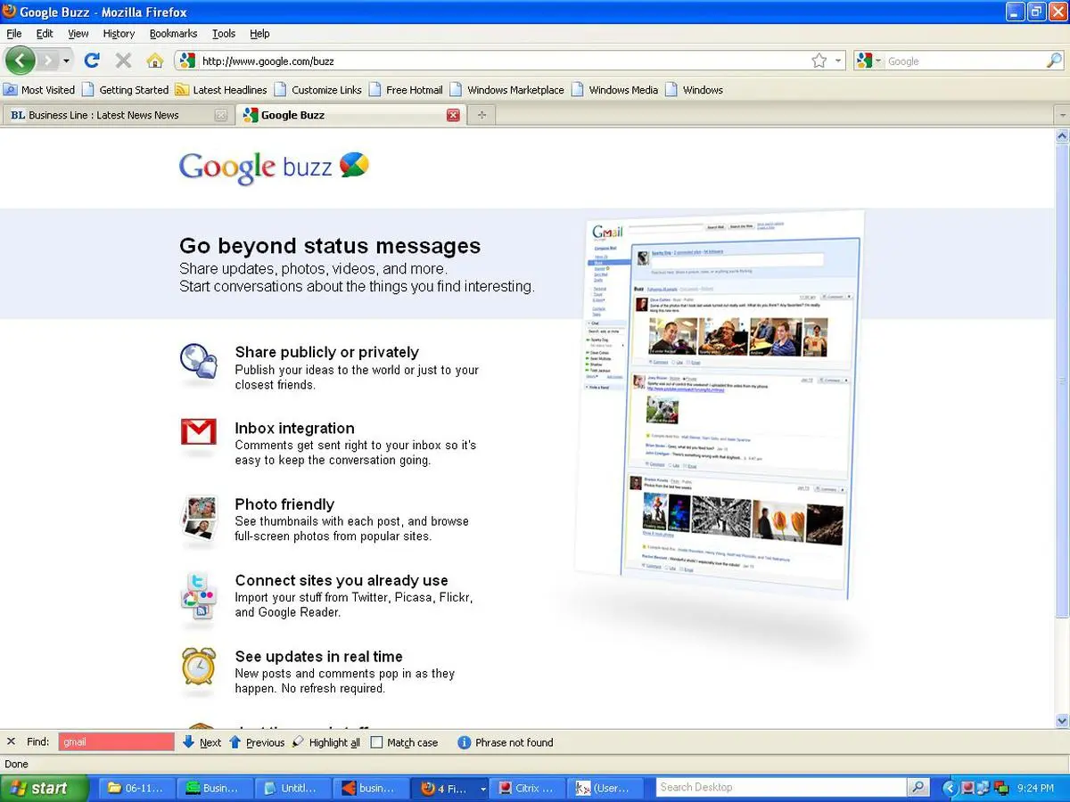Click the Windows Start button

tap(44, 788)
